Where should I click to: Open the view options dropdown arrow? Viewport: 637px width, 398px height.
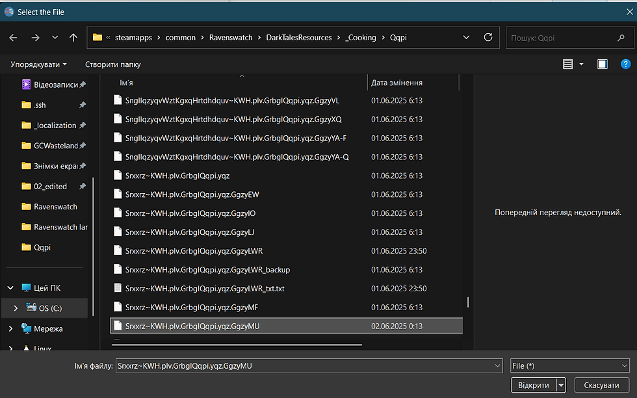click(x=581, y=64)
